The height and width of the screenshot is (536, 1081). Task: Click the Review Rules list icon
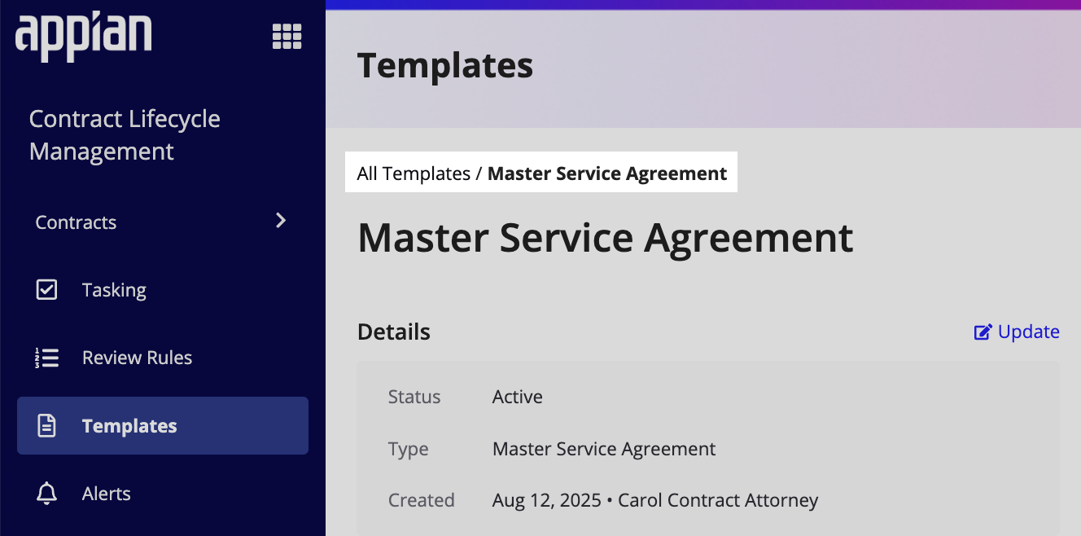[47, 358]
